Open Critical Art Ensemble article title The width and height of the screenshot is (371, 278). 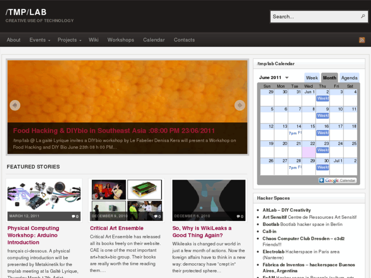coord(117,228)
